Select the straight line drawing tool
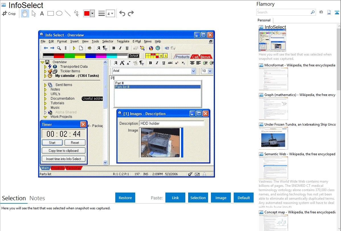Viewport: 341px width, 231px height. (x=68, y=13)
